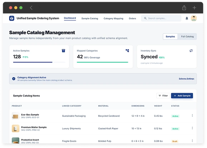
Task: Sort by the DIMENSIONS column header
Action: pyautogui.click(x=138, y=106)
